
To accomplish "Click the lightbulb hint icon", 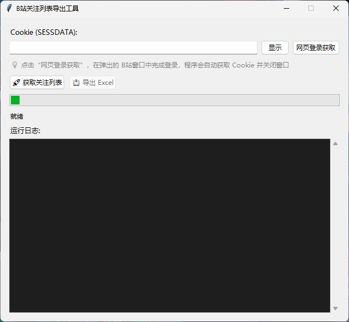I will pyautogui.click(x=15, y=65).
